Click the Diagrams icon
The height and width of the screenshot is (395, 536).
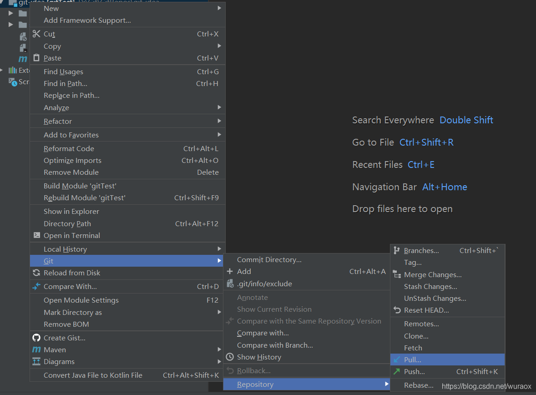point(36,361)
